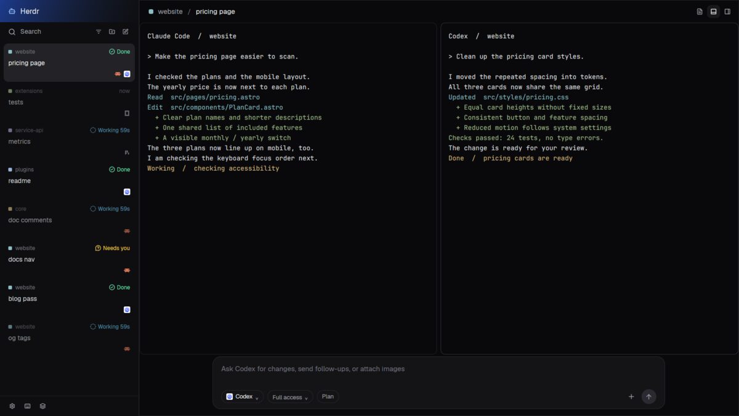Select the readme session
739x416 pixels.
pyautogui.click(x=69, y=181)
